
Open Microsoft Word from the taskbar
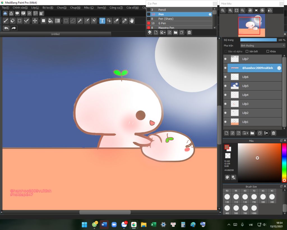(x=104, y=224)
